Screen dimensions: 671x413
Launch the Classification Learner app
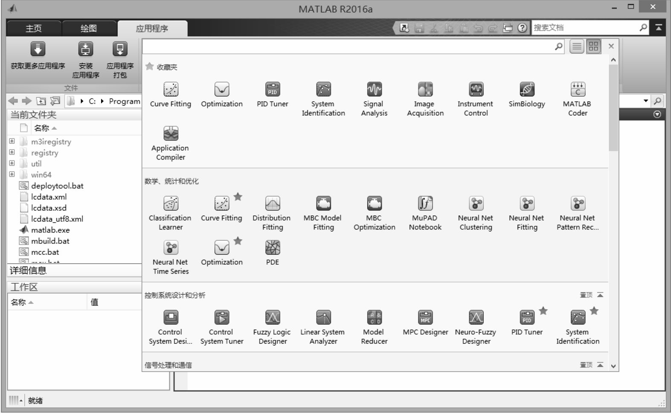tap(171, 213)
